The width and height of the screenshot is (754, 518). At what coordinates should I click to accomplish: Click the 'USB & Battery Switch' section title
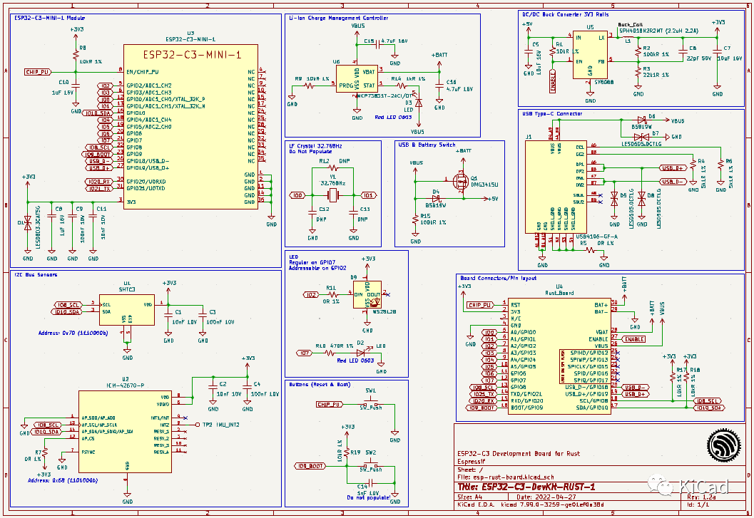[x=427, y=145]
